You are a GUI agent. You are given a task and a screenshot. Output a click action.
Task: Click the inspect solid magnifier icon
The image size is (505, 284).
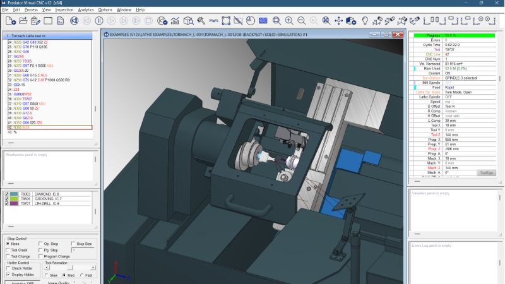[188, 21]
